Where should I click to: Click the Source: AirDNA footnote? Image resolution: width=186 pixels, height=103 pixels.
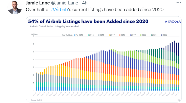tap(37, 100)
